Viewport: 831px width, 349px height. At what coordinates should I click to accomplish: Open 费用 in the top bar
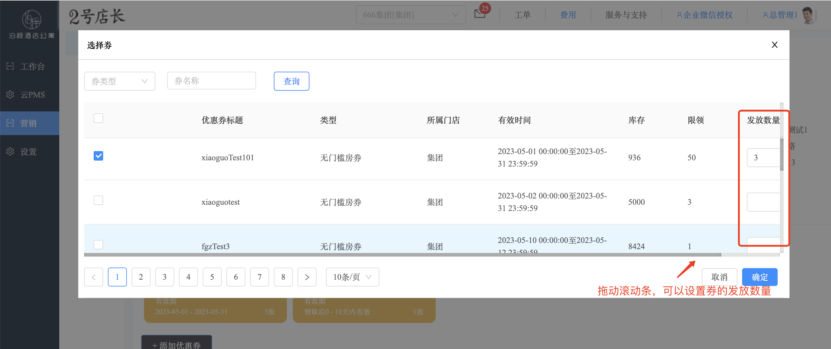point(568,15)
